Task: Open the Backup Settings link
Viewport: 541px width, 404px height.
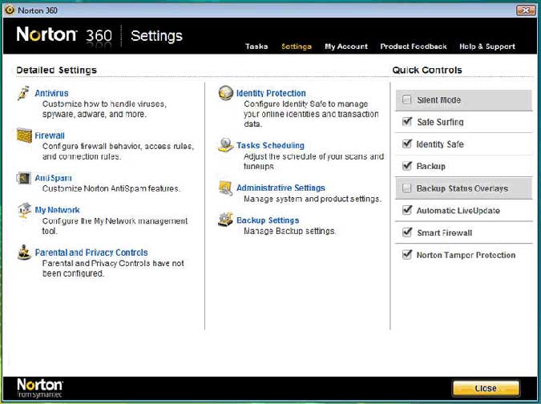Action: click(x=268, y=220)
